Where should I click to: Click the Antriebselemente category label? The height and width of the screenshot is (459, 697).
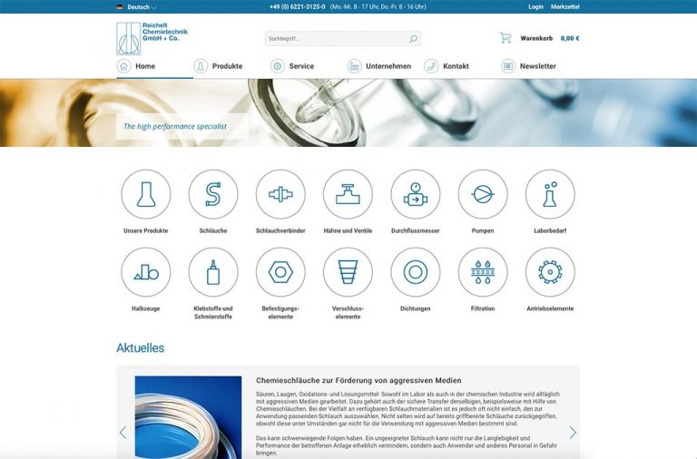pos(550,308)
